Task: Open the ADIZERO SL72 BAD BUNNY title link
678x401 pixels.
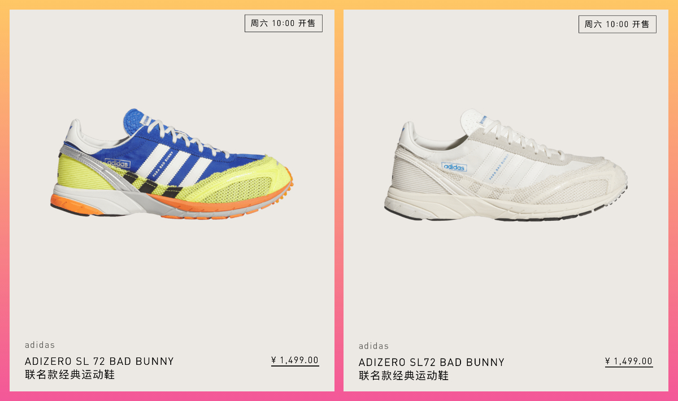Action: click(432, 363)
